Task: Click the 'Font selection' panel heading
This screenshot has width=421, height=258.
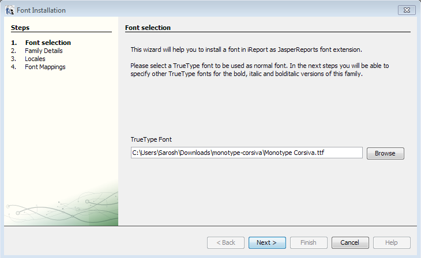Action: pos(148,28)
